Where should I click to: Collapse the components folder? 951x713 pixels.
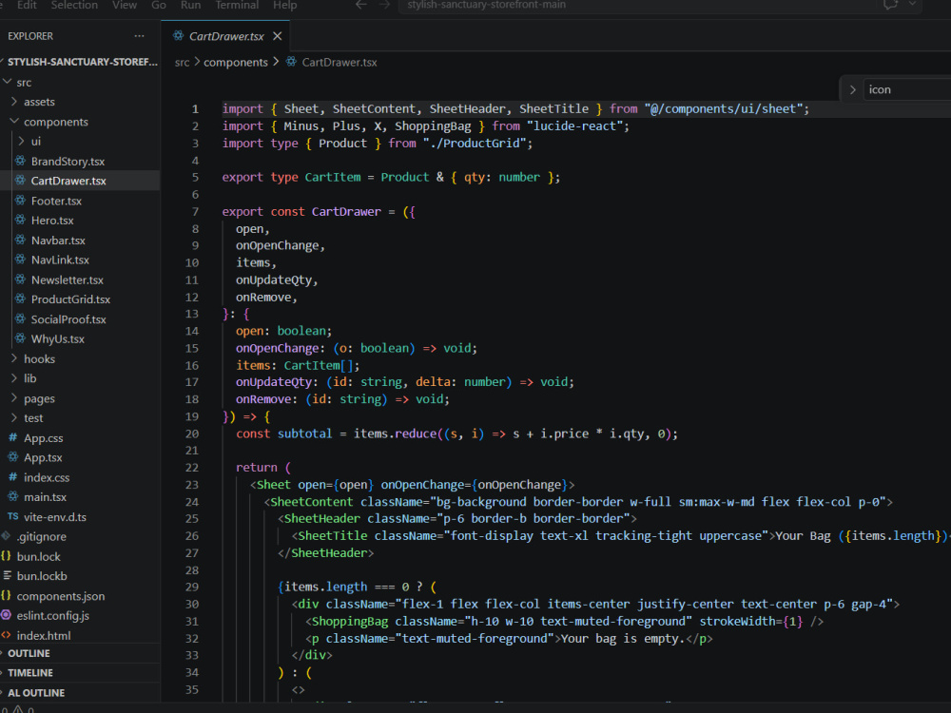pyautogui.click(x=14, y=122)
